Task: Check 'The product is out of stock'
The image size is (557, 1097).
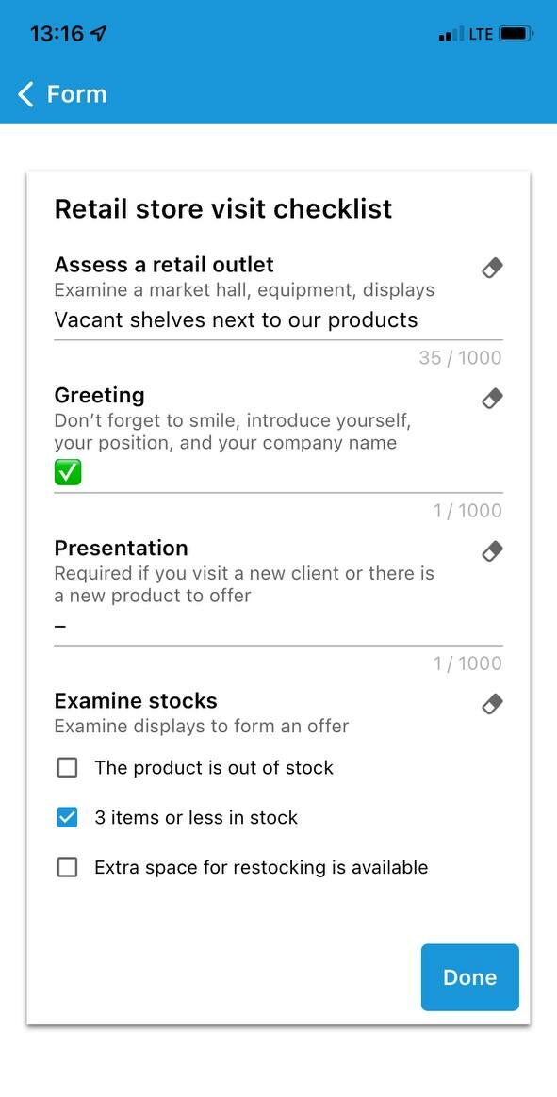Action: (67, 768)
